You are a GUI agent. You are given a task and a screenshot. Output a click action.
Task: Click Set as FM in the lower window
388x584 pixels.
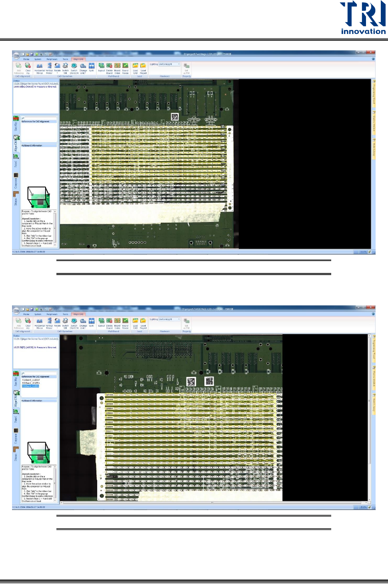[186, 323]
